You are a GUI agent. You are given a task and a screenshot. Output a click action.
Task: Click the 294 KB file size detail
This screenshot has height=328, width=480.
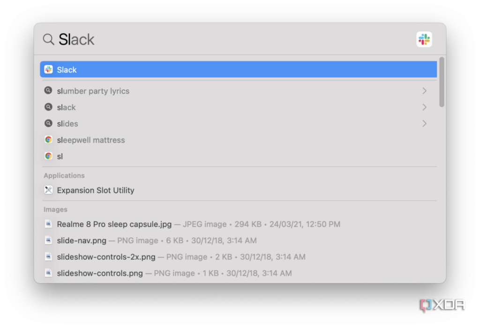pyautogui.click(x=248, y=224)
